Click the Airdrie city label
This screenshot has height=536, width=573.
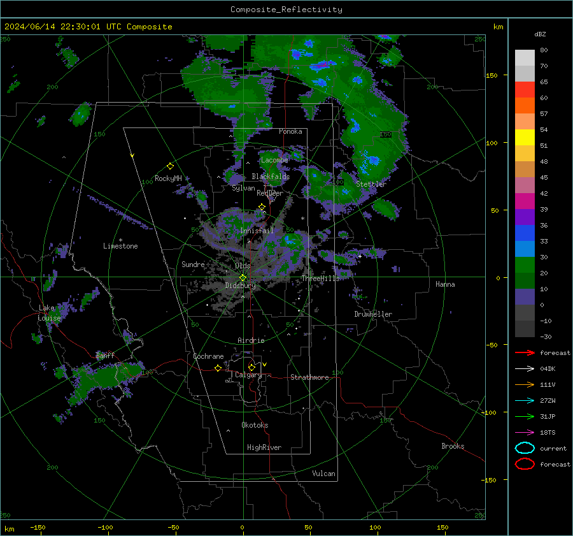[x=251, y=340]
